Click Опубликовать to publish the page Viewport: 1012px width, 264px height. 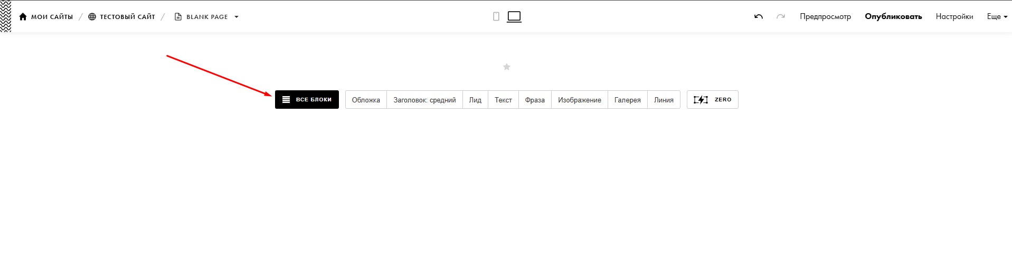coord(893,17)
